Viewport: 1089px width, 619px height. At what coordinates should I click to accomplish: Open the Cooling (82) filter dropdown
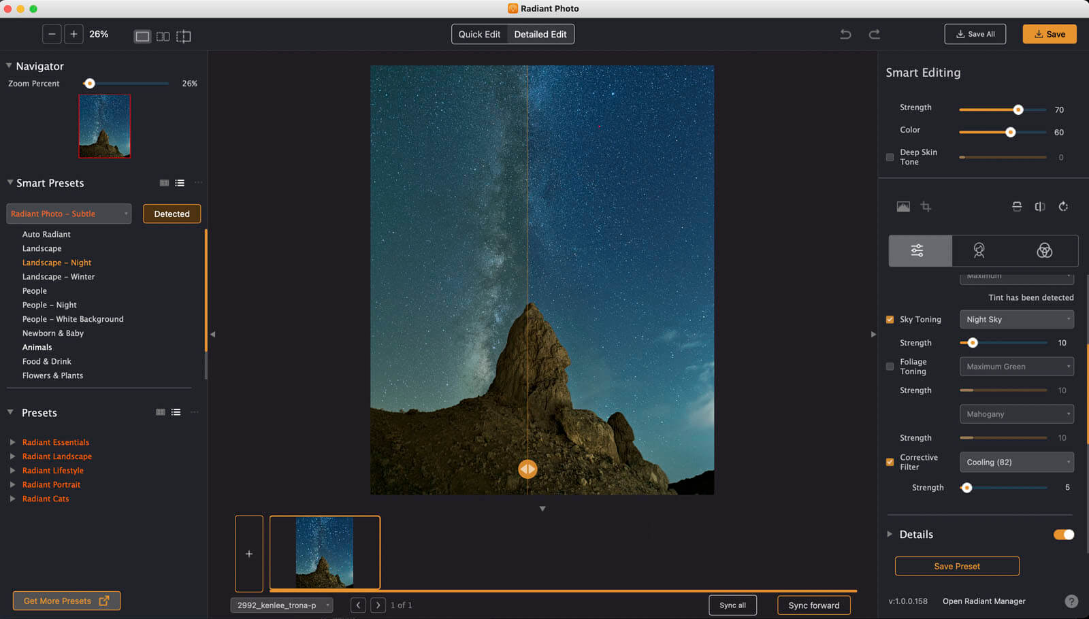(1016, 463)
